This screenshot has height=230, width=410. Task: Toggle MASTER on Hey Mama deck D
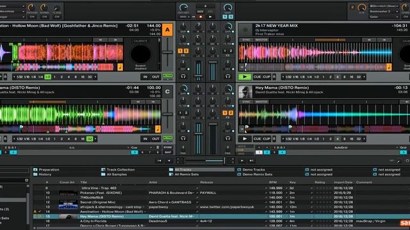pos(261,102)
